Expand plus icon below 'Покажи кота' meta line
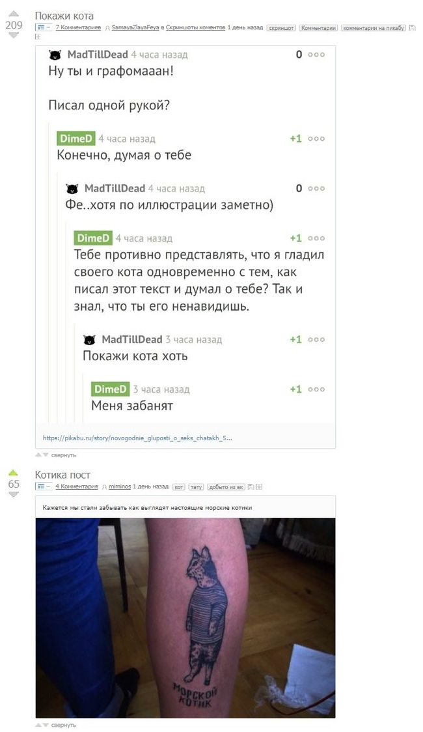 [38, 36]
